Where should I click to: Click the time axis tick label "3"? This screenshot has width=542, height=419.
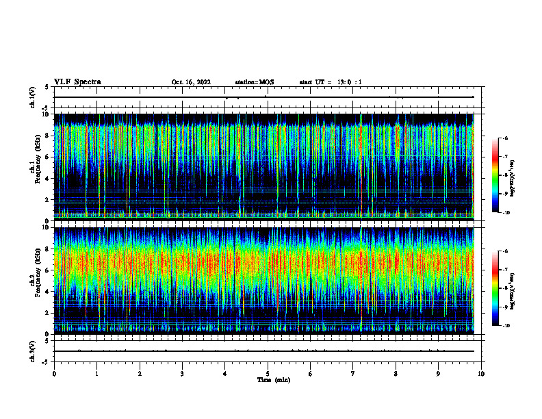(182, 374)
